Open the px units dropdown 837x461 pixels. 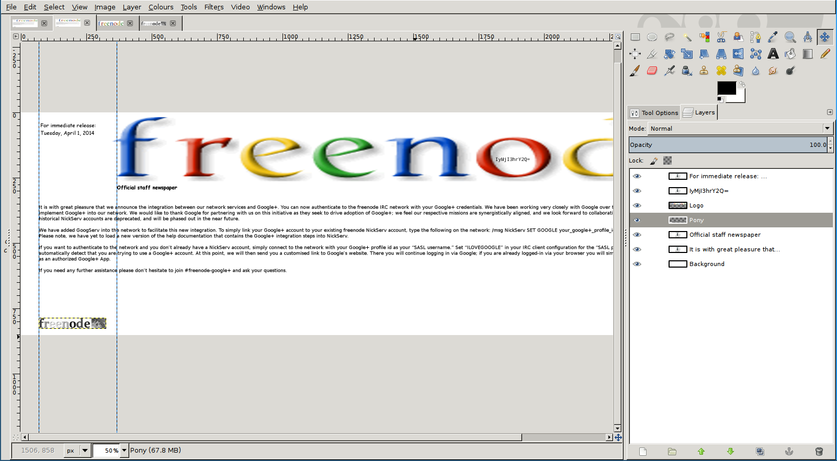(x=78, y=450)
